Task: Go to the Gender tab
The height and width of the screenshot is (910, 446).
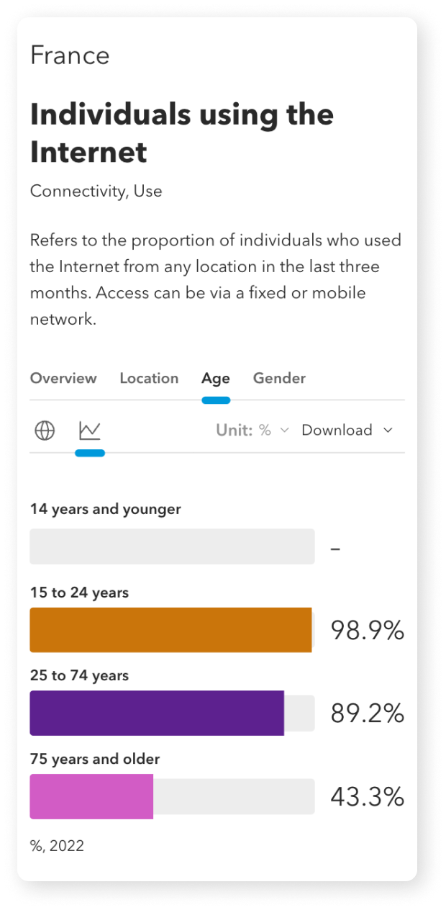Action: pos(279,379)
